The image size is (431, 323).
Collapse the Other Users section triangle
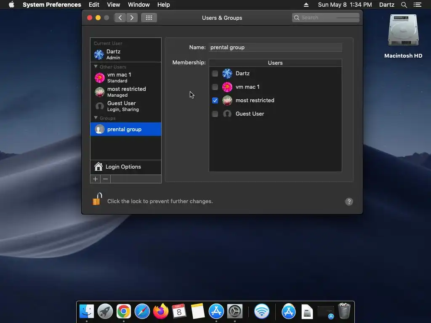click(96, 66)
